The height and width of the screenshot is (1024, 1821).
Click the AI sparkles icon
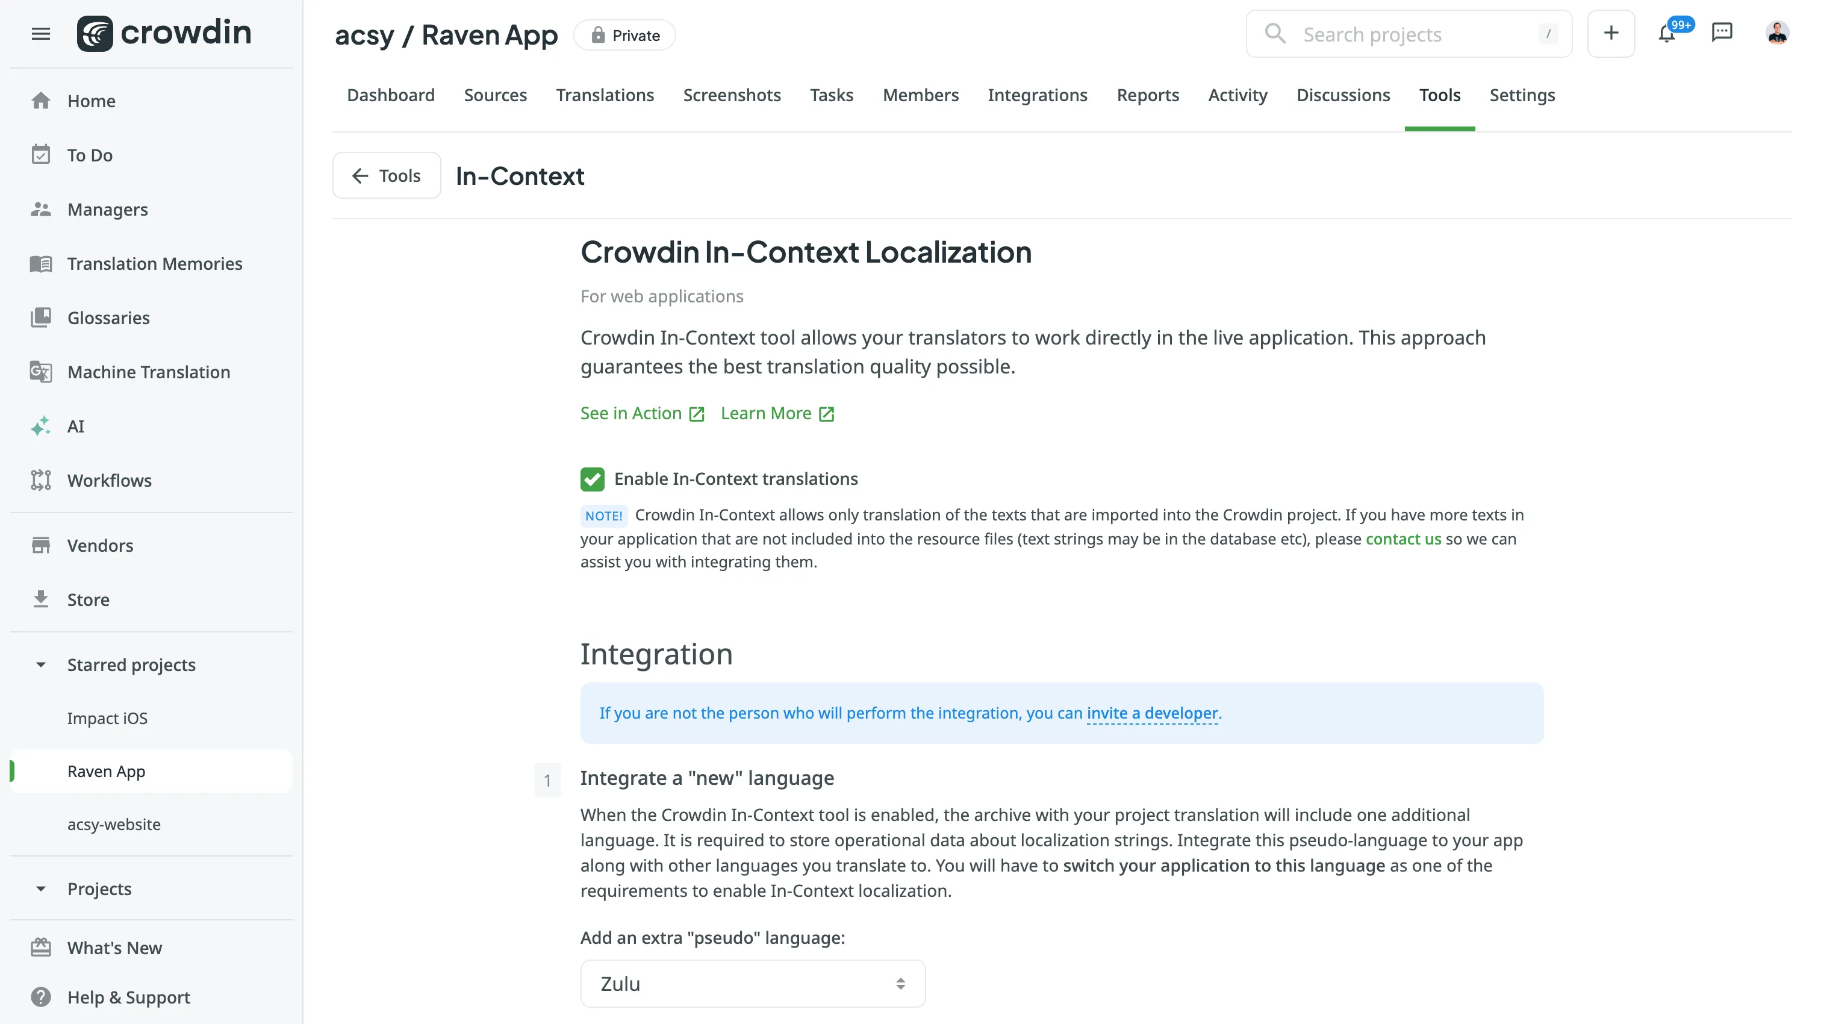pyautogui.click(x=40, y=426)
